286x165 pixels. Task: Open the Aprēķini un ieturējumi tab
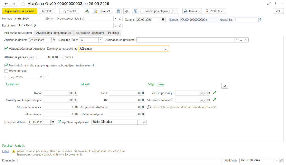click(x=90, y=33)
